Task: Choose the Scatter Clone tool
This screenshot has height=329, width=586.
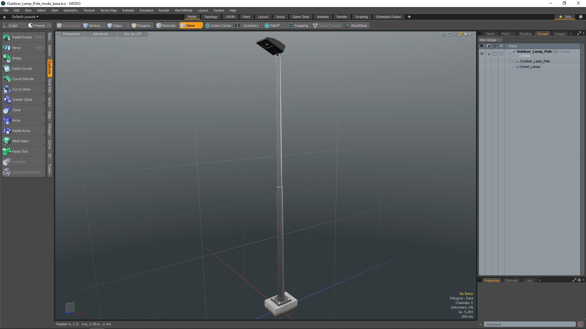Action: (22, 100)
